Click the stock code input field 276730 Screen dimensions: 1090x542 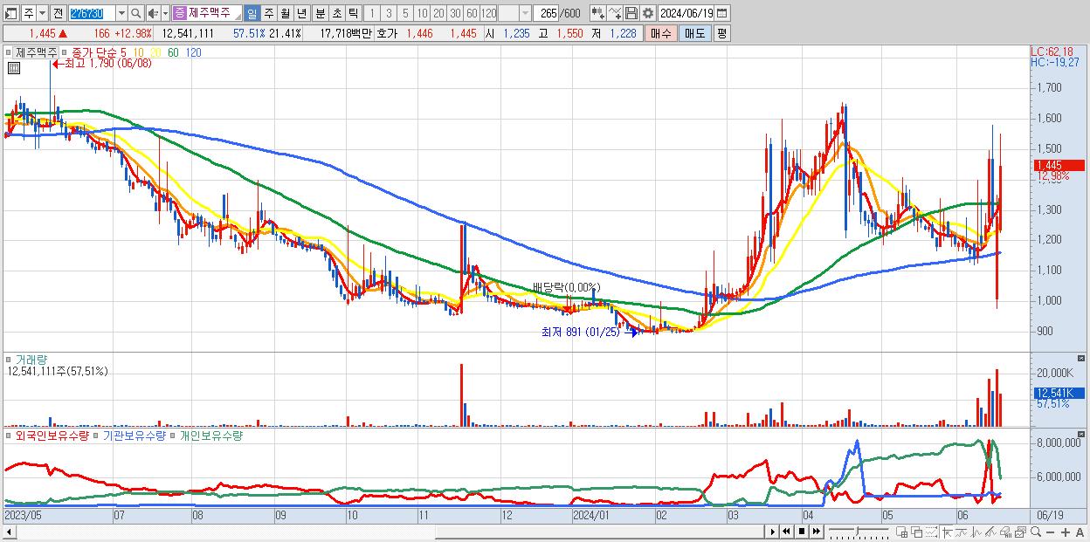92,14
